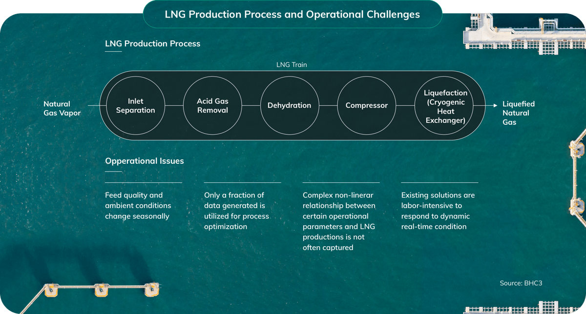The height and width of the screenshot is (314, 586).
Task: Select the feed quality and ambient conditions text
Action: pos(138,205)
